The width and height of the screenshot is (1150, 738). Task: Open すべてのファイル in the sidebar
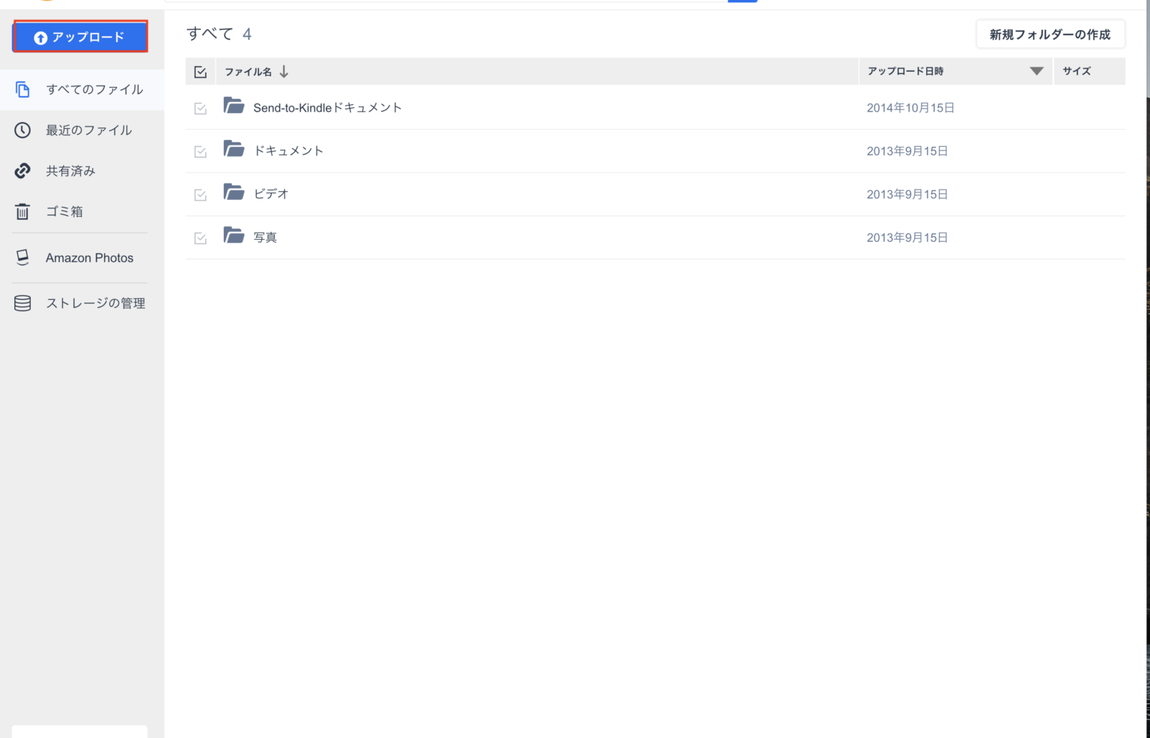pos(94,90)
